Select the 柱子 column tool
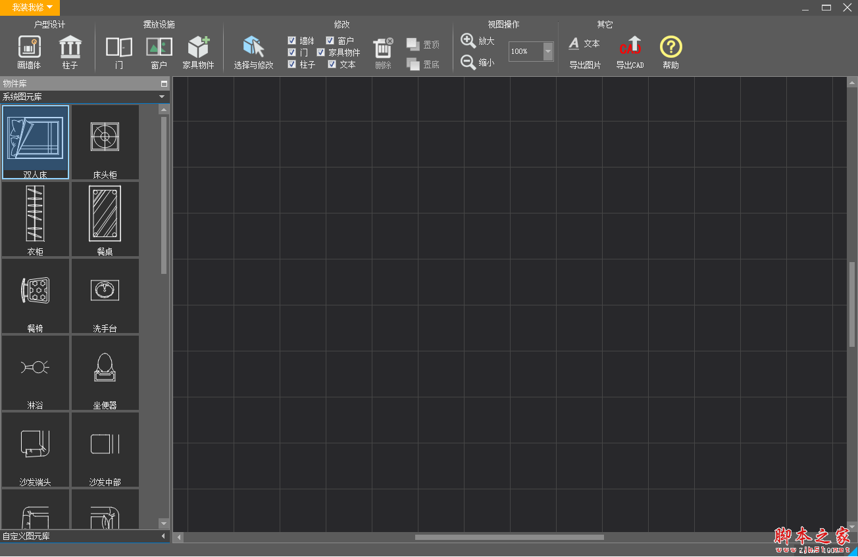Screen dimensions: 858x557 point(70,52)
